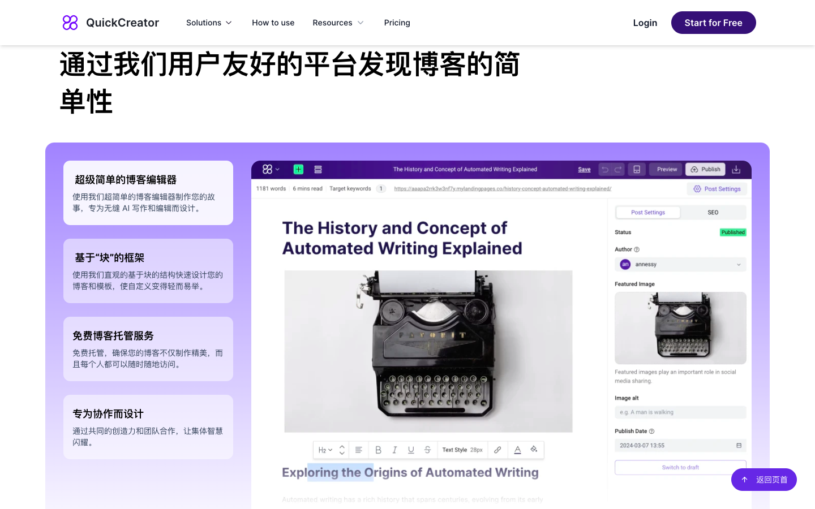Click the 返回页首 back-to-top button
The width and height of the screenshot is (815, 509).
[764, 480]
